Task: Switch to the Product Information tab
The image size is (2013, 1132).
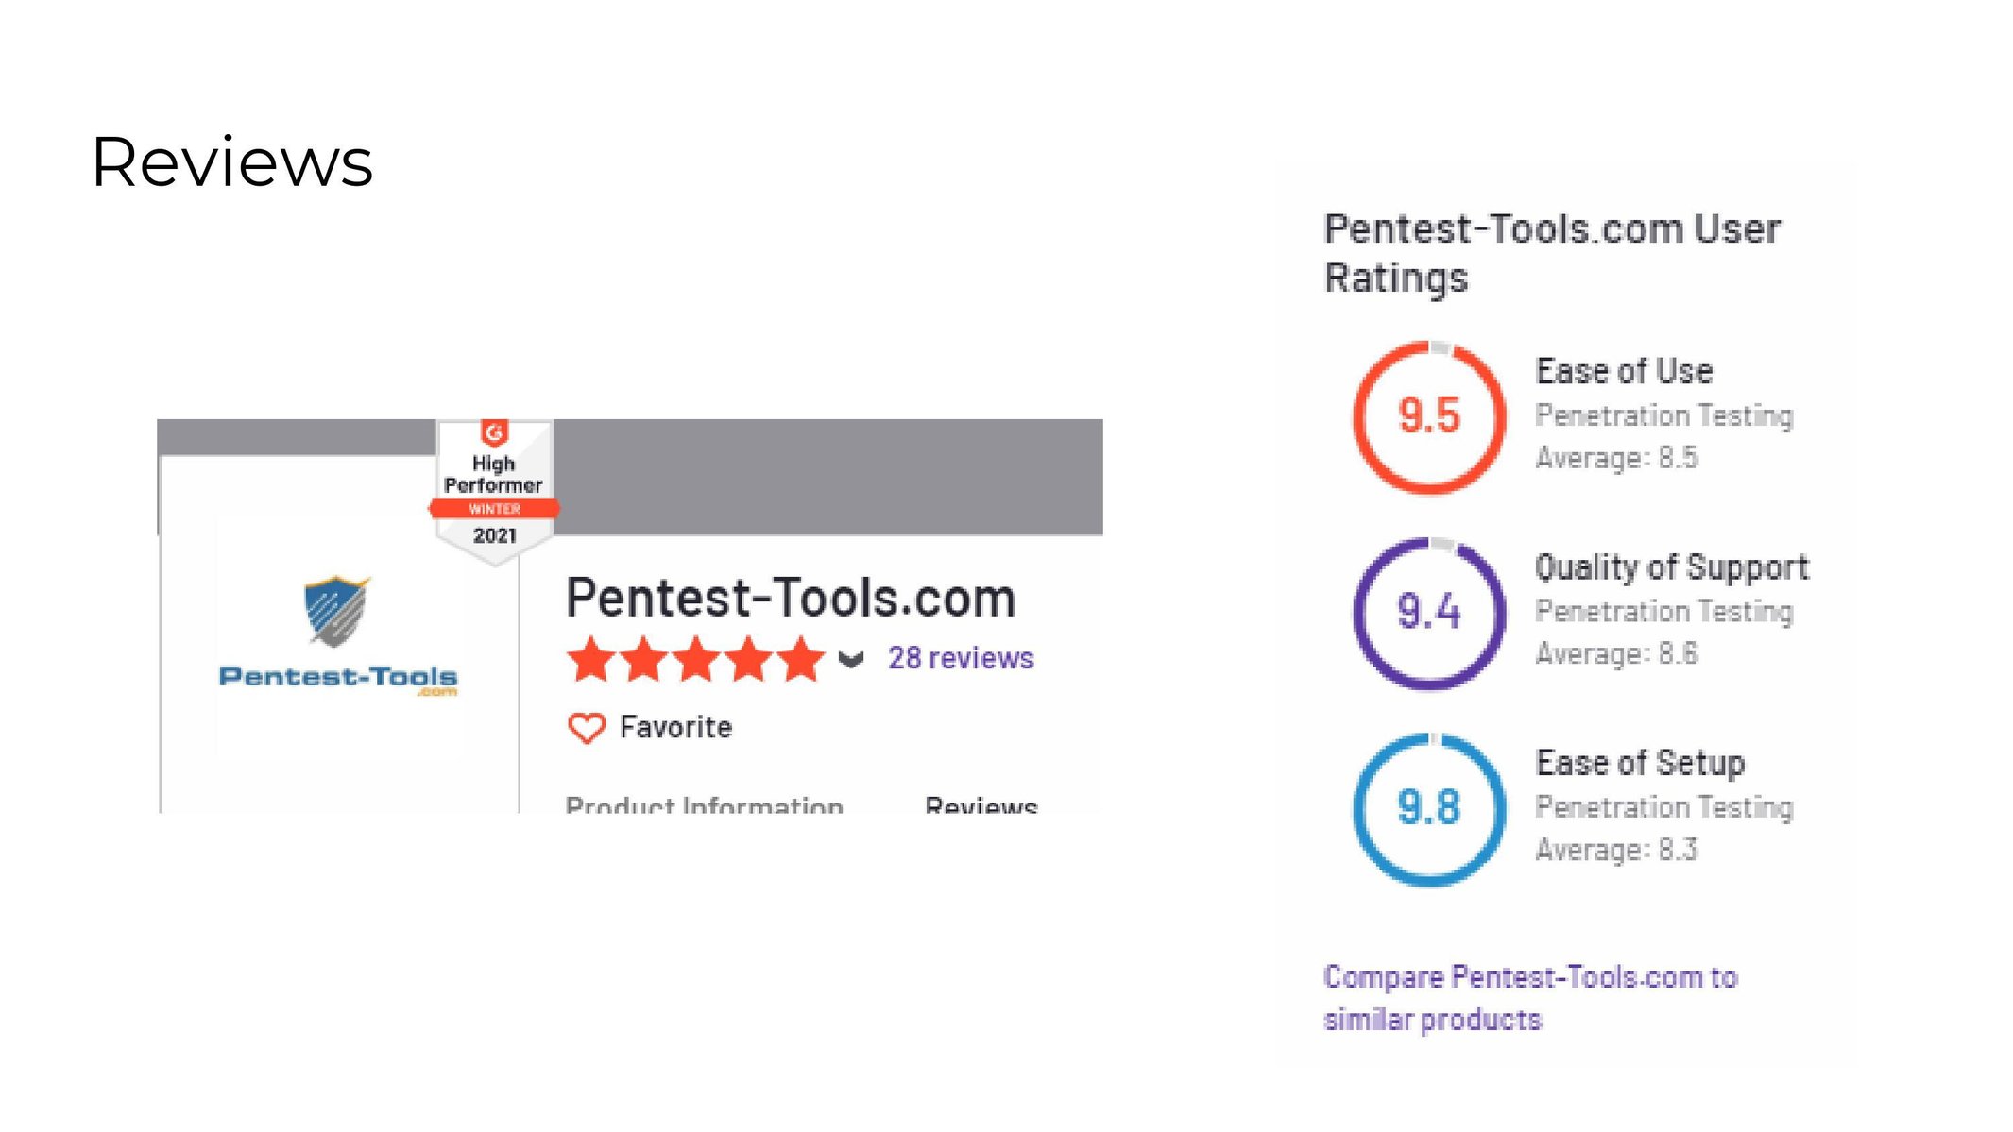Action: coord(704,804)
